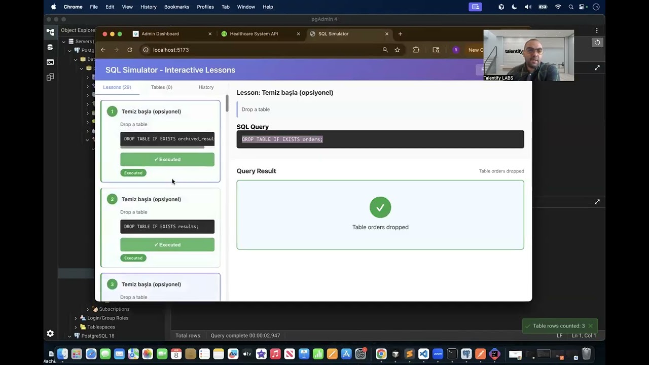Click scrollbar under lesson 1 query

point(162,147)
